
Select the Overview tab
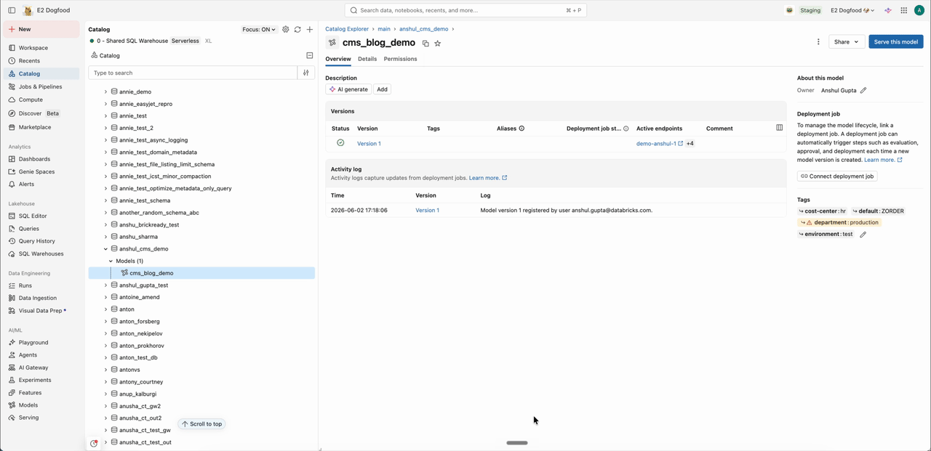[338, 59]
